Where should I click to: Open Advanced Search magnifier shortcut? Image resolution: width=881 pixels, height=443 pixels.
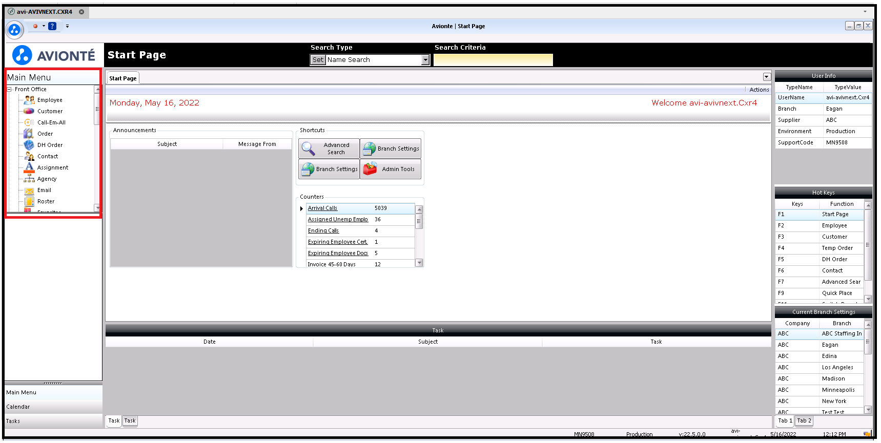pyautogui.click(x=309, y=149)
